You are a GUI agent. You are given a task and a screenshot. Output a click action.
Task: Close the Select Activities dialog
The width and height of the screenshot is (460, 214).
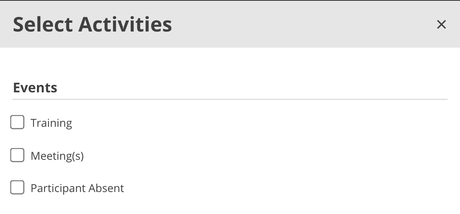(441, 25)
